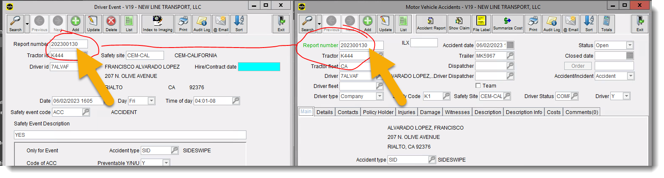Open the Safety Site CEM-CAL lookup icon
This screenshot has width=664, height=178.
pos(507,96)
